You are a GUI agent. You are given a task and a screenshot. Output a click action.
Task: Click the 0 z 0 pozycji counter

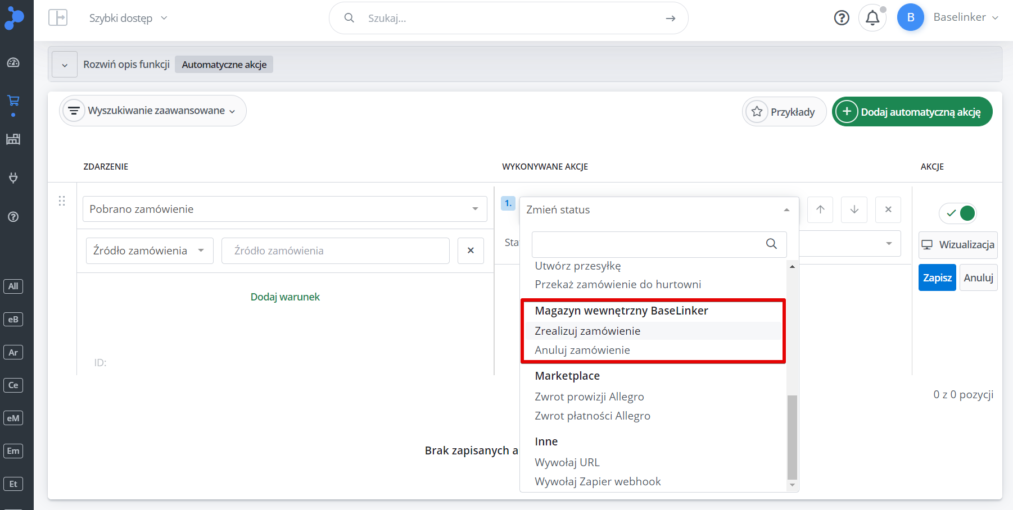coord(964,394)
